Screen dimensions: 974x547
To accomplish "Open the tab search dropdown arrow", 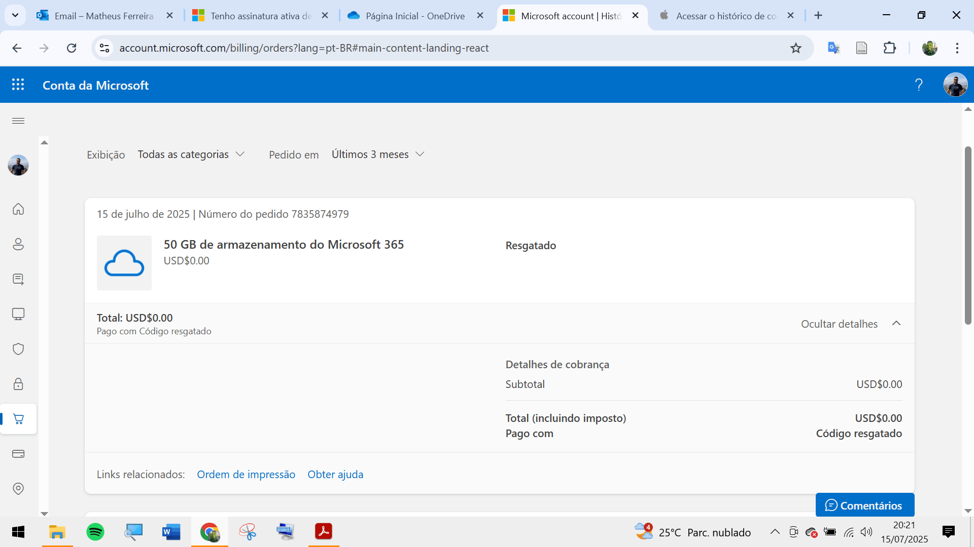I will pos(15,16).
